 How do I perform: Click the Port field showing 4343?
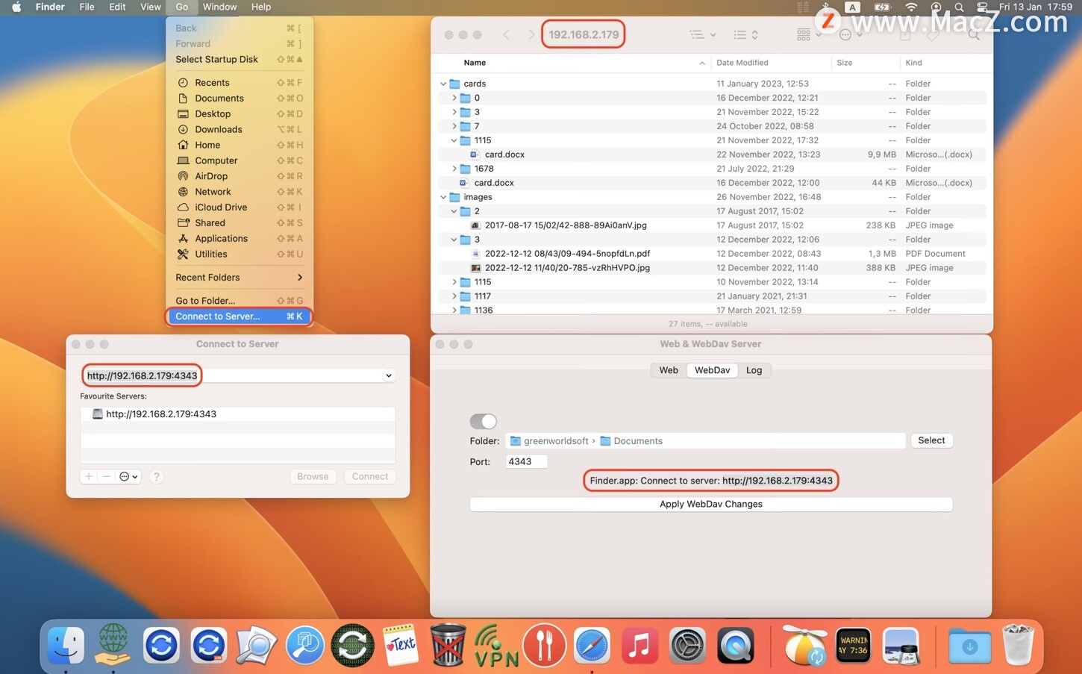[x=526, y=462]
